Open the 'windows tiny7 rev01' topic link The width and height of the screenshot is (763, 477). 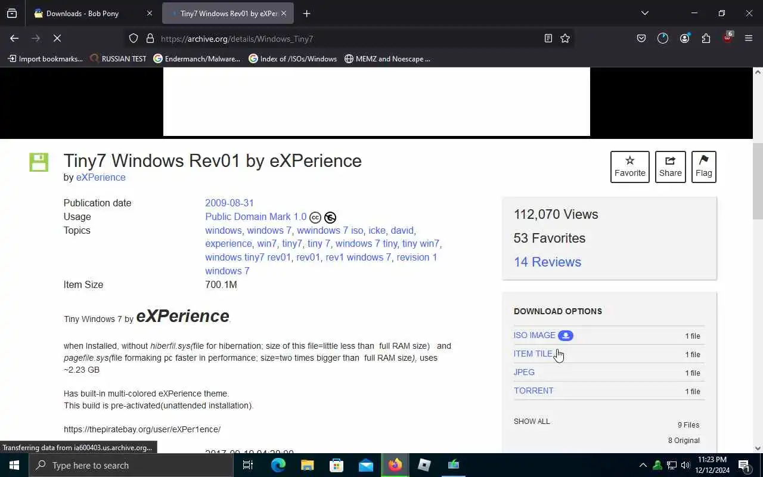point(248,257)
